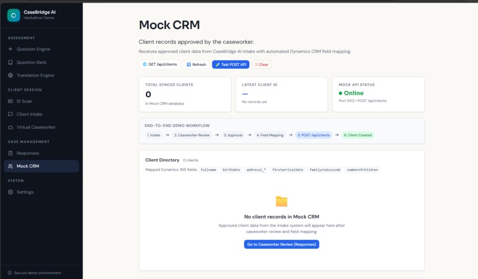This screenshot has width=478, height=279.
Task: Click the CaseBridge AI logo icon
Action: click(x=14, y=15)
